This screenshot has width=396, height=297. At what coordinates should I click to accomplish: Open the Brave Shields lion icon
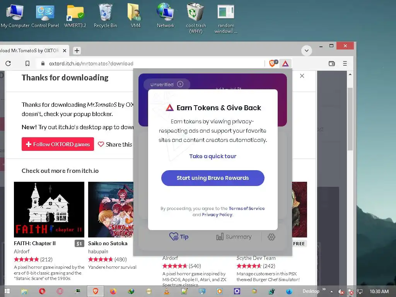(273, 63)
